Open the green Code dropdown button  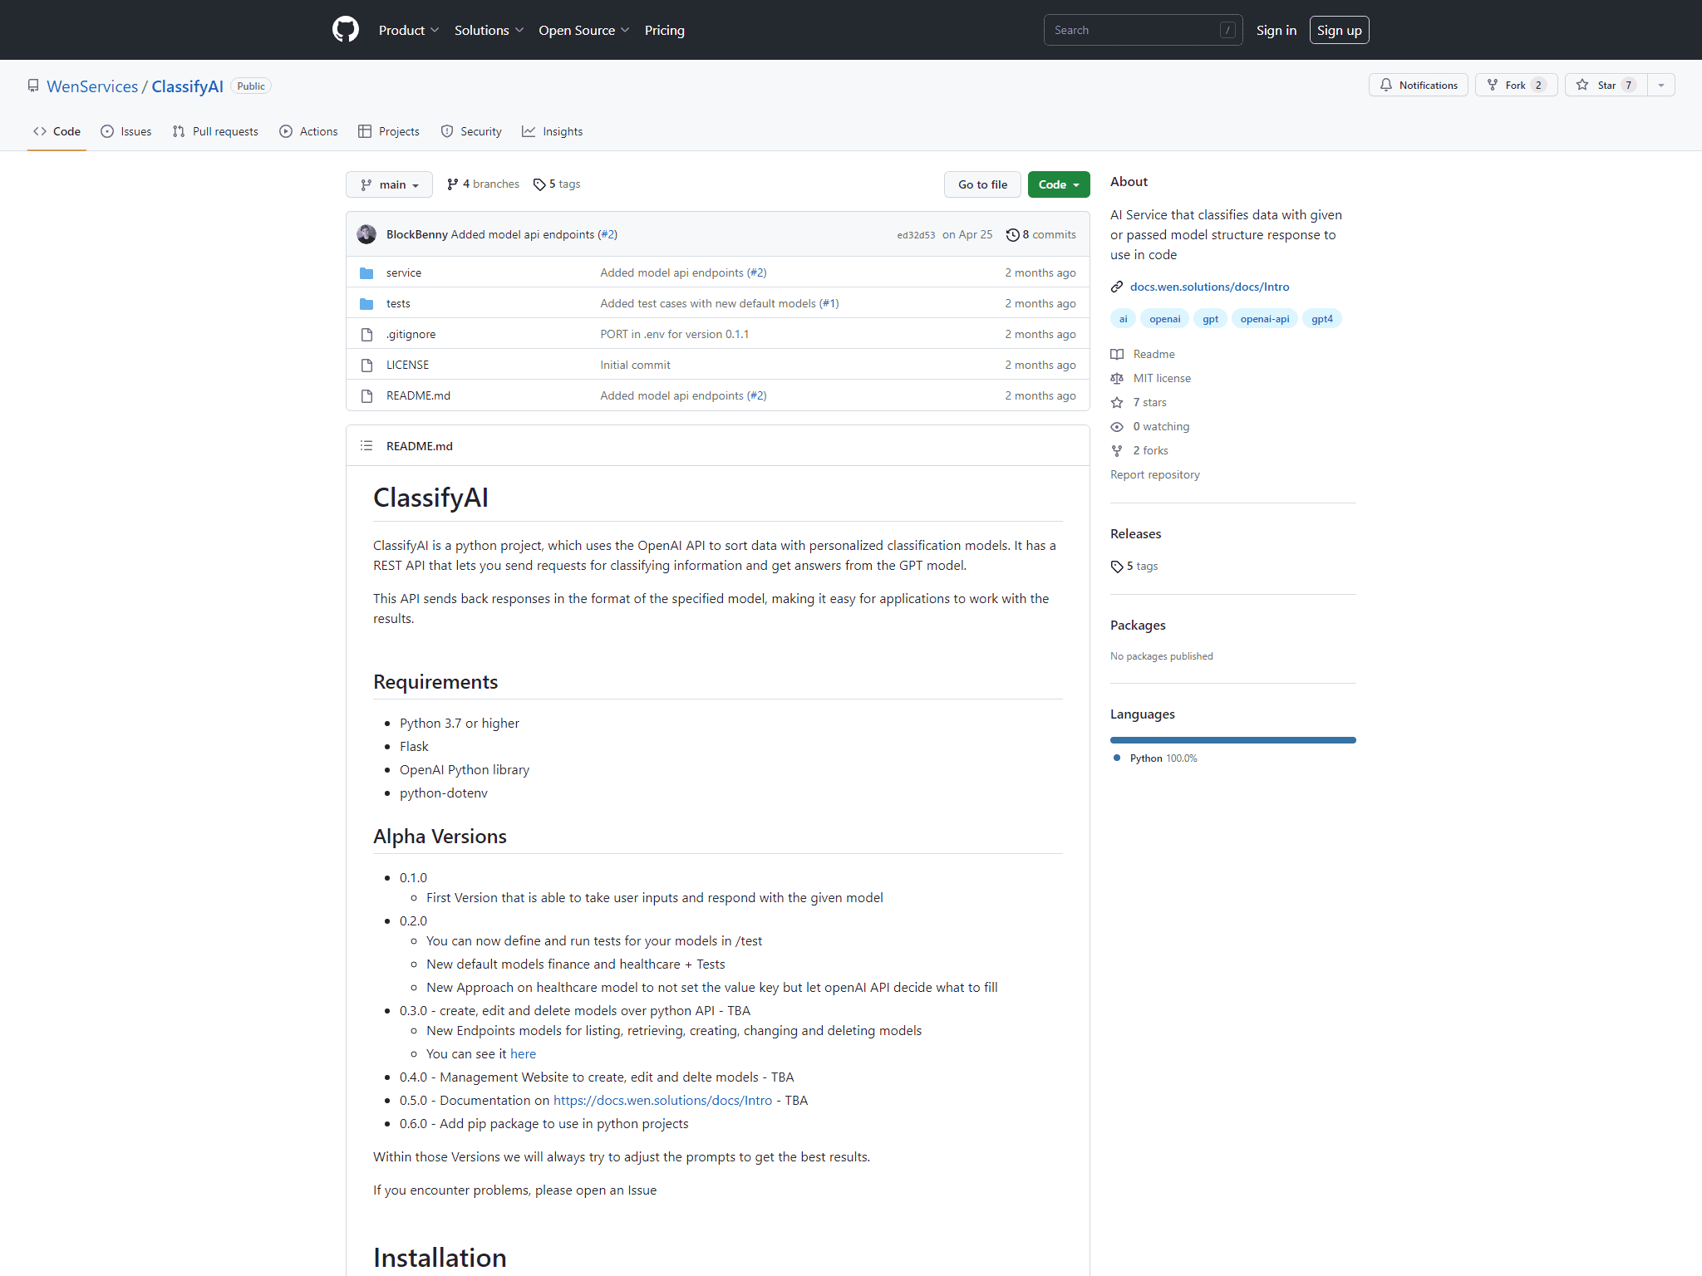[x=1059, y=184]
